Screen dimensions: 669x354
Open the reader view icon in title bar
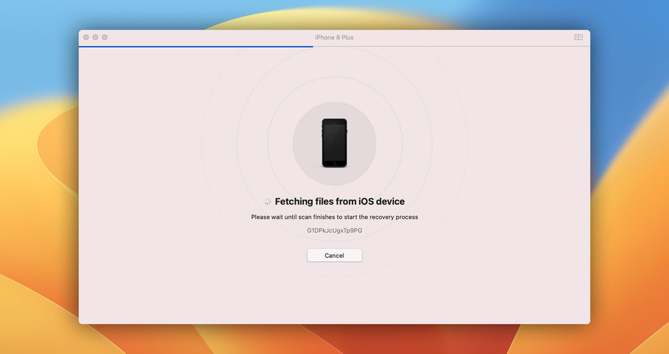578,37
